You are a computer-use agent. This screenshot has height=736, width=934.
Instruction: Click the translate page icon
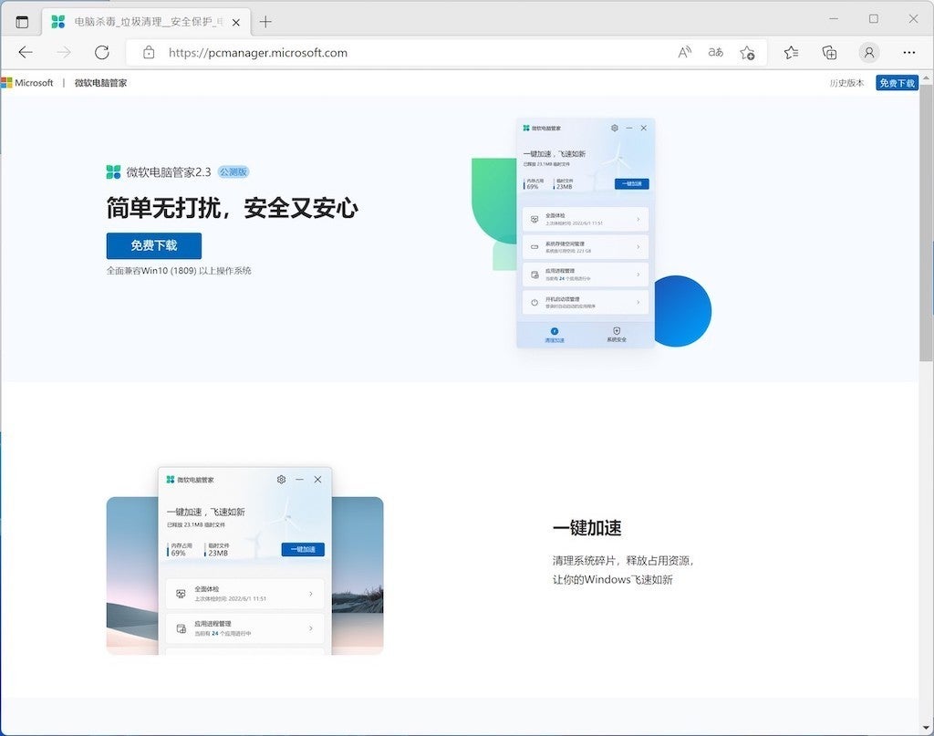coord(715,52)
